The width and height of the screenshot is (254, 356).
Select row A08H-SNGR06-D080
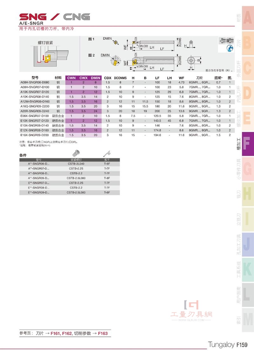click(x=127, y=82)
